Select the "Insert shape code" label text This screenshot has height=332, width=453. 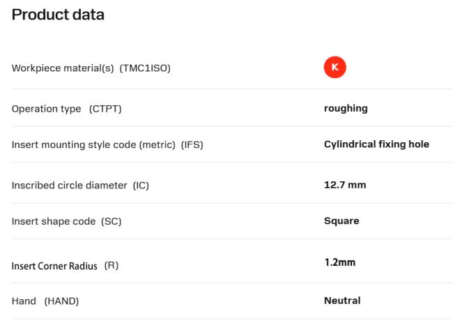pos(54,222)
